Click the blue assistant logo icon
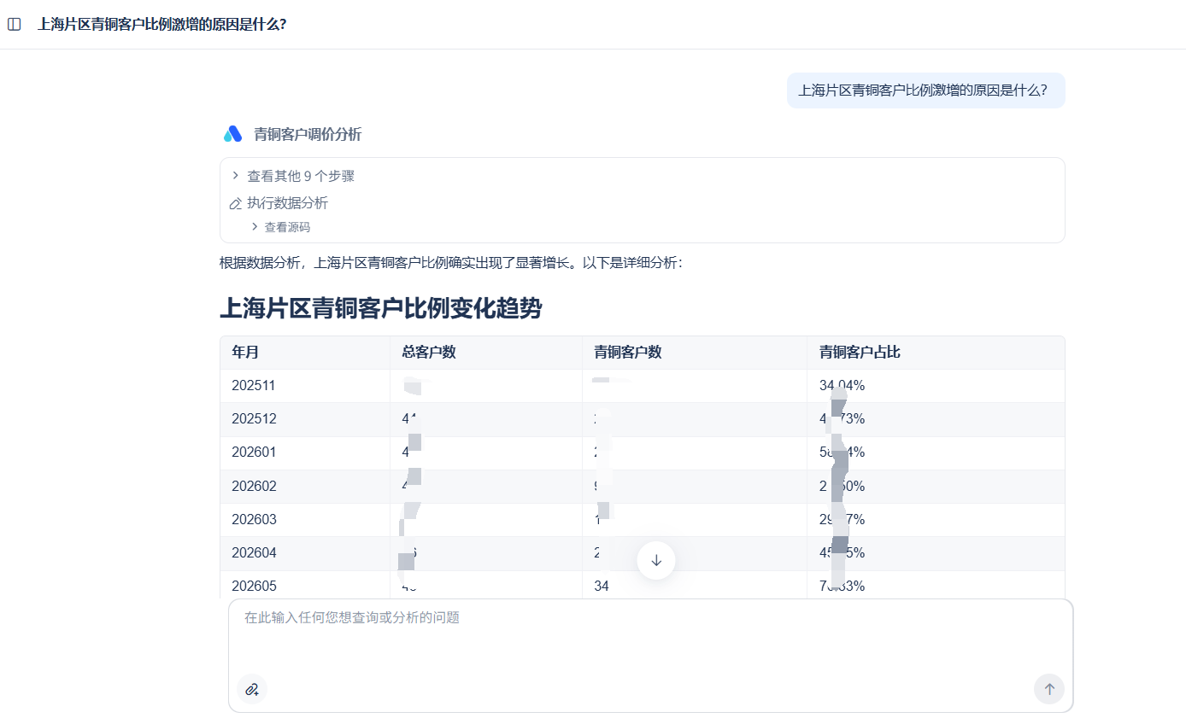Screen dimensions: 1186x718 click(x=232, y=134)
